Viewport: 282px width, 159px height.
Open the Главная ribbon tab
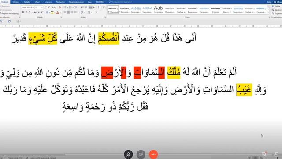pos(5,2)
